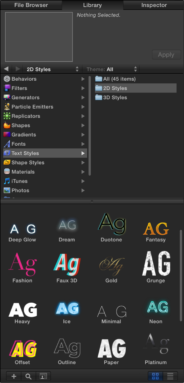The height and width of the screenshot is (383, 184).
Task: Select the Gradients category icon
Action: coord(7,135)
